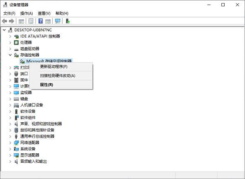Image resolution: width=245 pixels, height=179 pixels.
Task: Expand the 监视器 node arrow
Action: click(x=10, y=93)
